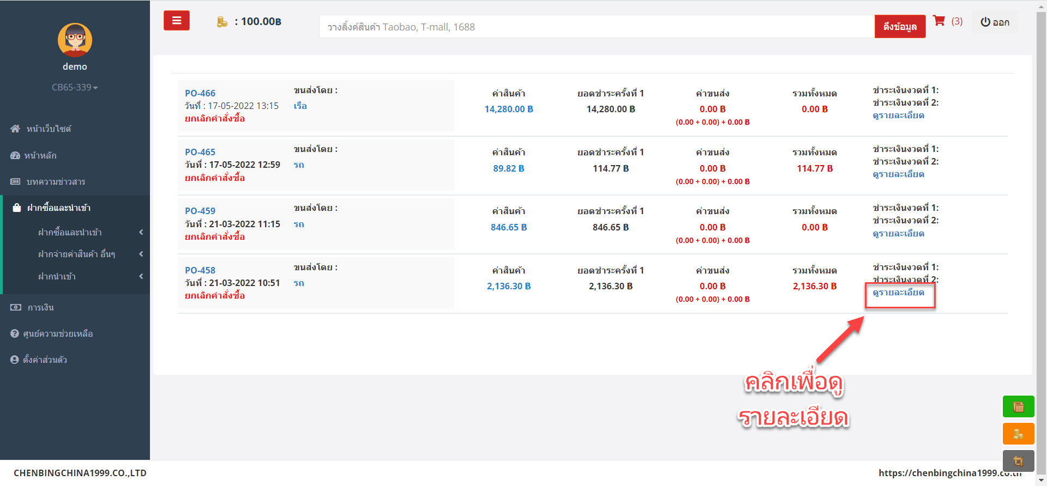Open the coins balance icon
The image size is (1047, 486).
tap(221, 22)
